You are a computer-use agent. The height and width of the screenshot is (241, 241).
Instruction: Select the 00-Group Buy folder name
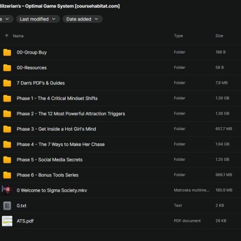pos(32,52)
